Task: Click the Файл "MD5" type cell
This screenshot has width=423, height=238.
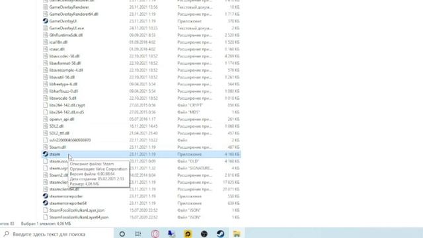Action: click(x=188, y=112)
